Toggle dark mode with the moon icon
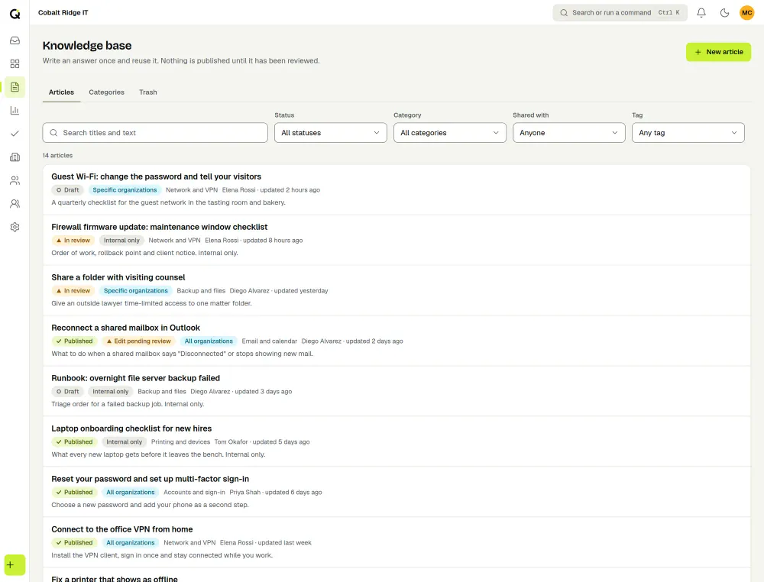Screen dimensions: 764x582 (724, 13)
